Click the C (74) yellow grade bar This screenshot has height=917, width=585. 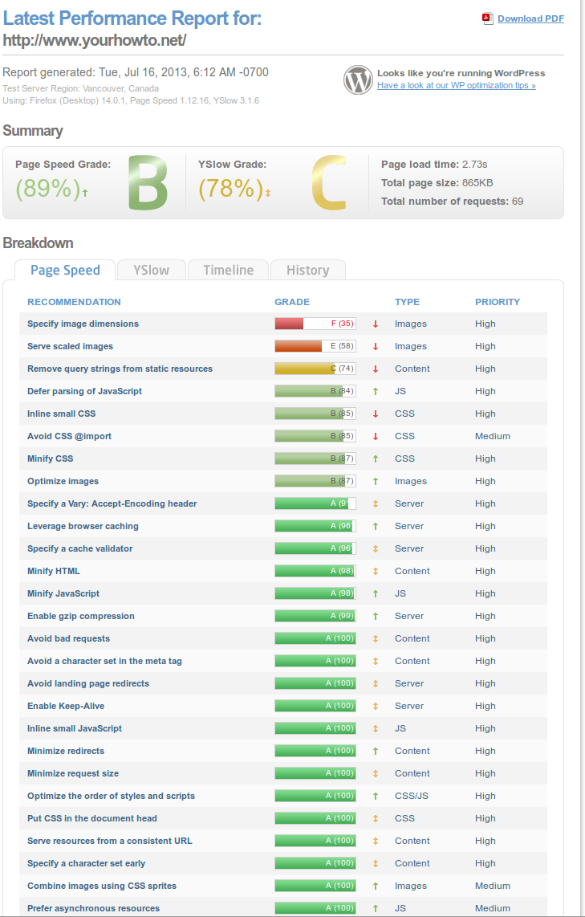point(315,369)
